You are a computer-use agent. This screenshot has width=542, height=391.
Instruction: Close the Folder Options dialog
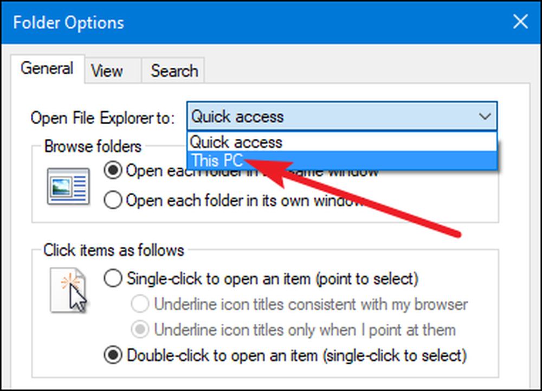tap(520, 22)
